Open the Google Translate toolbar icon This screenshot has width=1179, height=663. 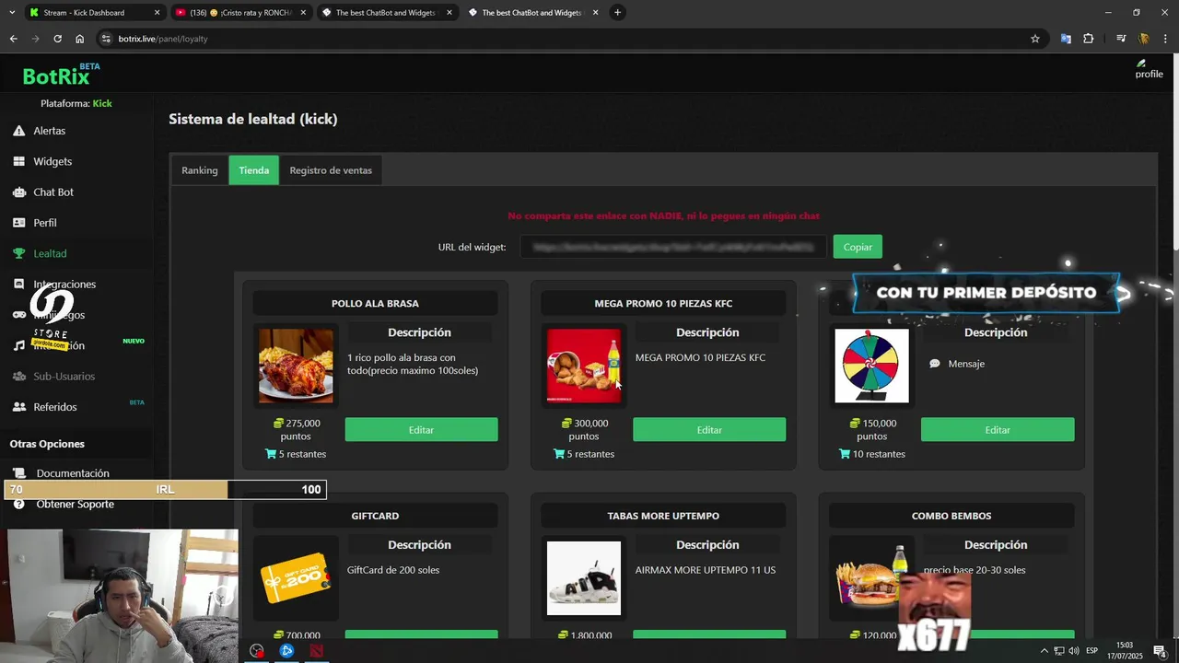point(1066,39)
